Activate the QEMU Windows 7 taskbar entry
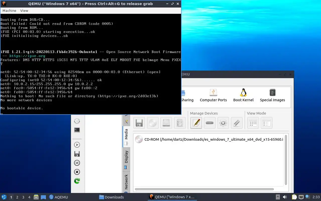 172,197
